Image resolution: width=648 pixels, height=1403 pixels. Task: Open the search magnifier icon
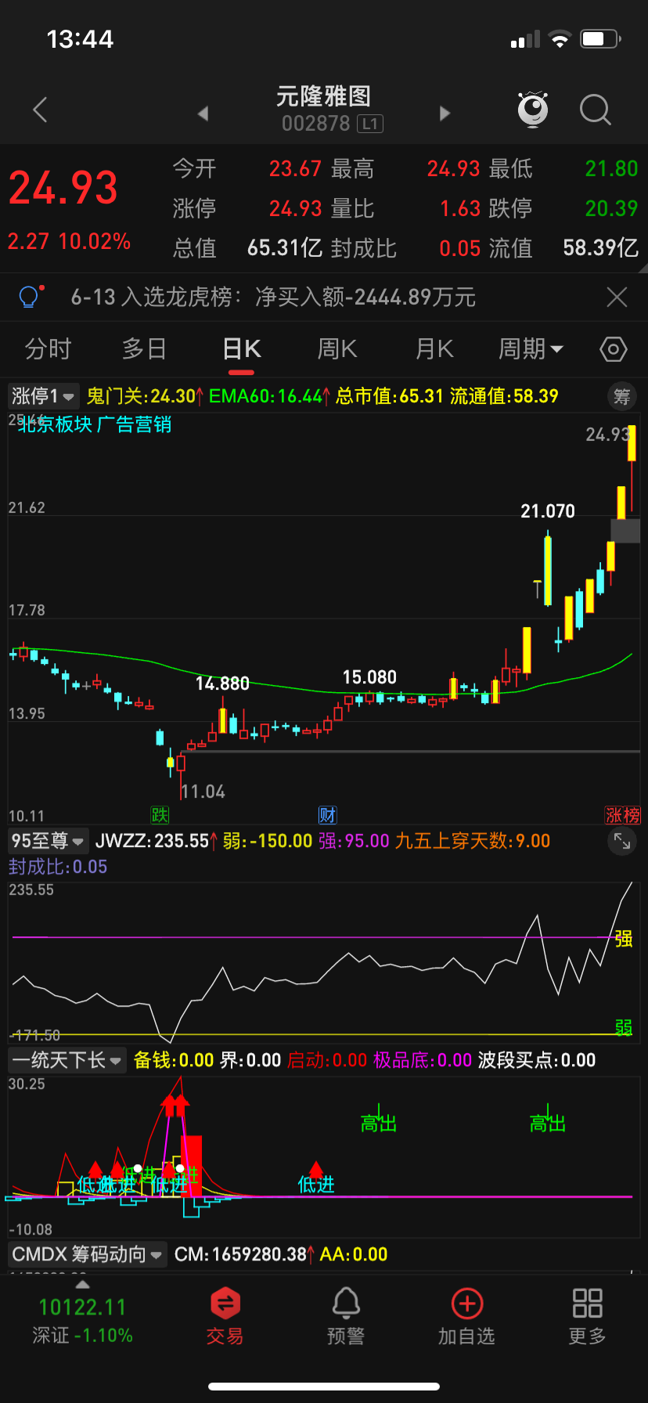coord(595,110)
